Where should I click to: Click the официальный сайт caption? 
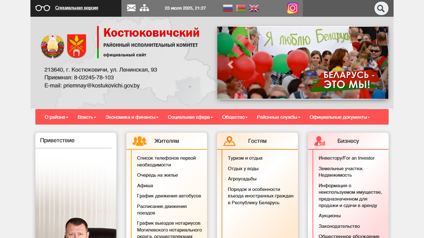tap(125, 55)
